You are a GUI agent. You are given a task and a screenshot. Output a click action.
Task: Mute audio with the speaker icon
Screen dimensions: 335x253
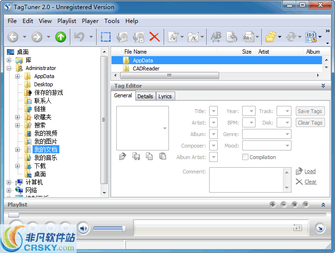(83, 229)
